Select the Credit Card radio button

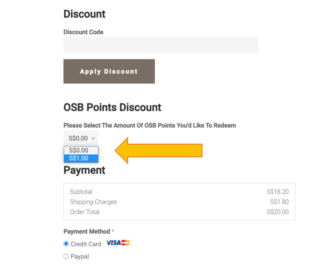click(x=66, y=244)
